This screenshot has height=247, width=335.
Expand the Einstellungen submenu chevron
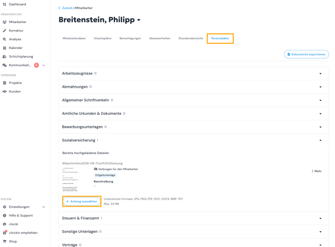[43, 207]
